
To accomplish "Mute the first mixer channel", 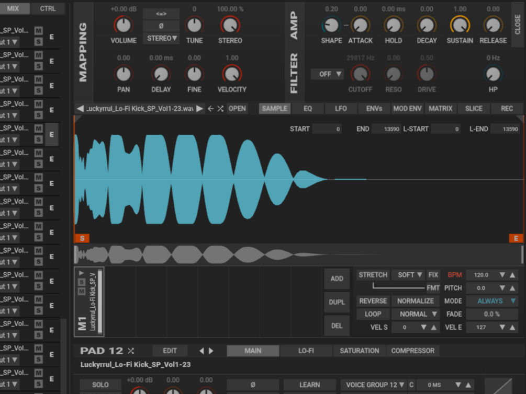I will pos(39,30).
